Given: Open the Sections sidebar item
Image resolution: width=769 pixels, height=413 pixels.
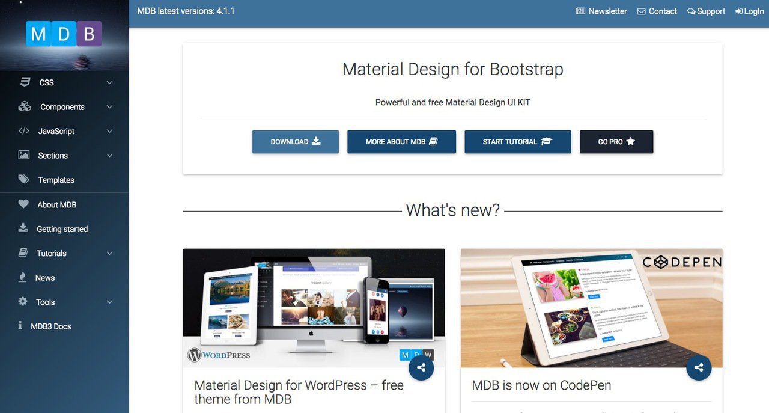Looking at the screenshot, I should [64, 156].
